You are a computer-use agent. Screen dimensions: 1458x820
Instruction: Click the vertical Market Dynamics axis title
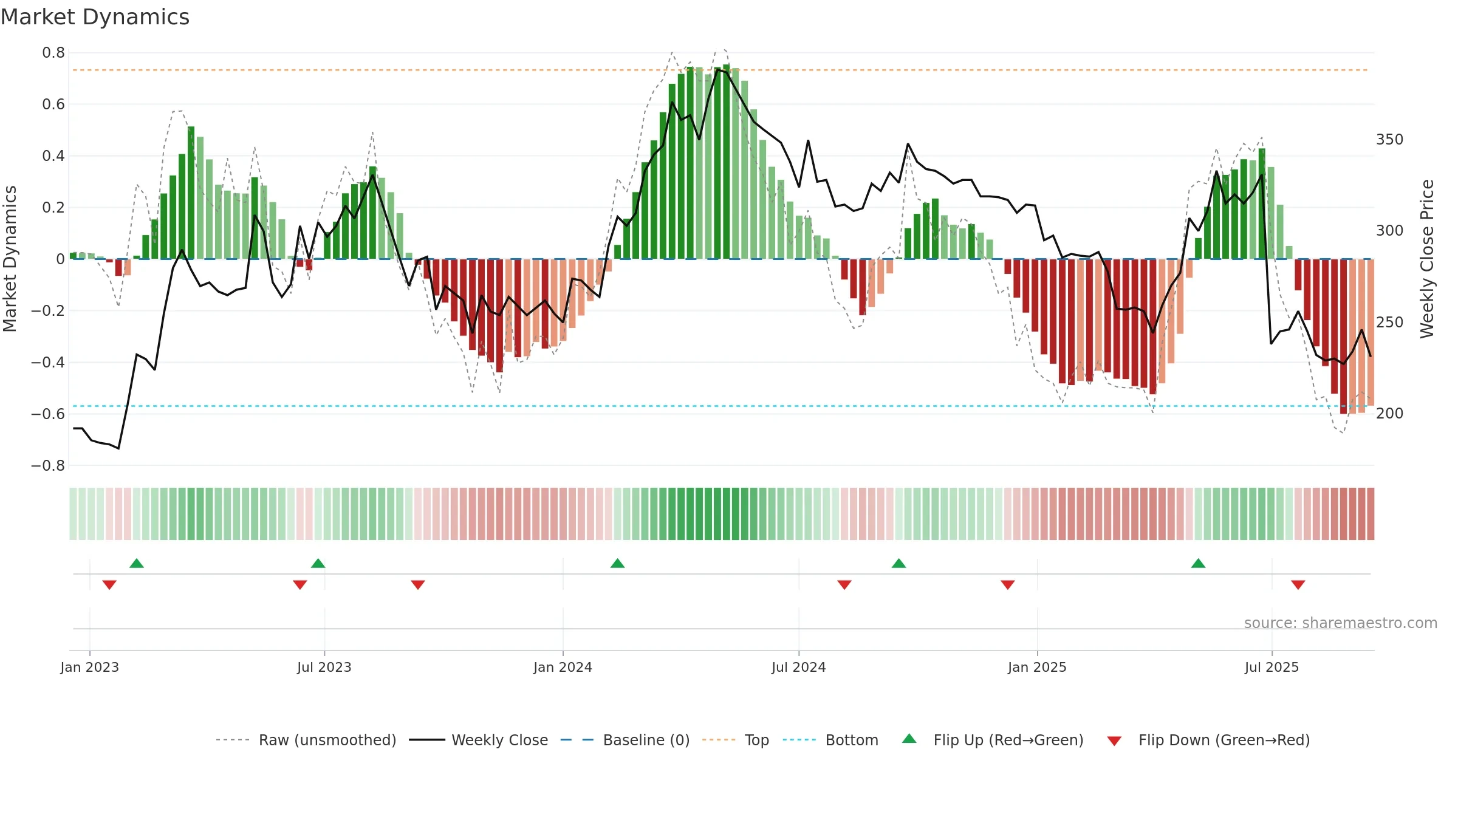point(10,259)
